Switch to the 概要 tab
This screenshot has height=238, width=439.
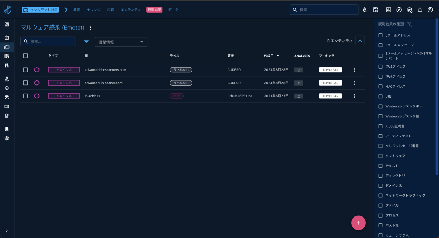point(76,10)
